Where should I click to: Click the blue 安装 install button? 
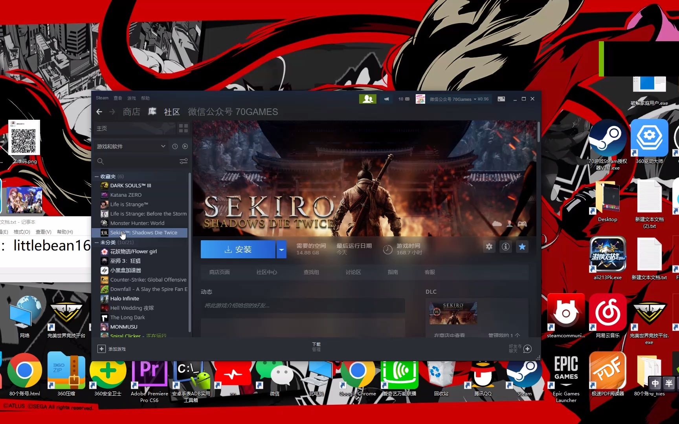point(238,249)
